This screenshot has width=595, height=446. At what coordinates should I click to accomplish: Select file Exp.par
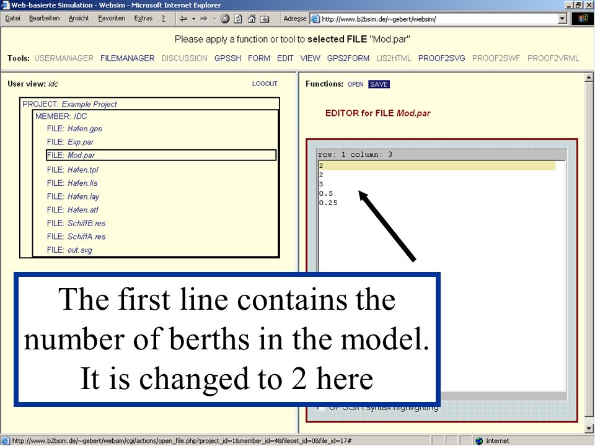(70, 142)
